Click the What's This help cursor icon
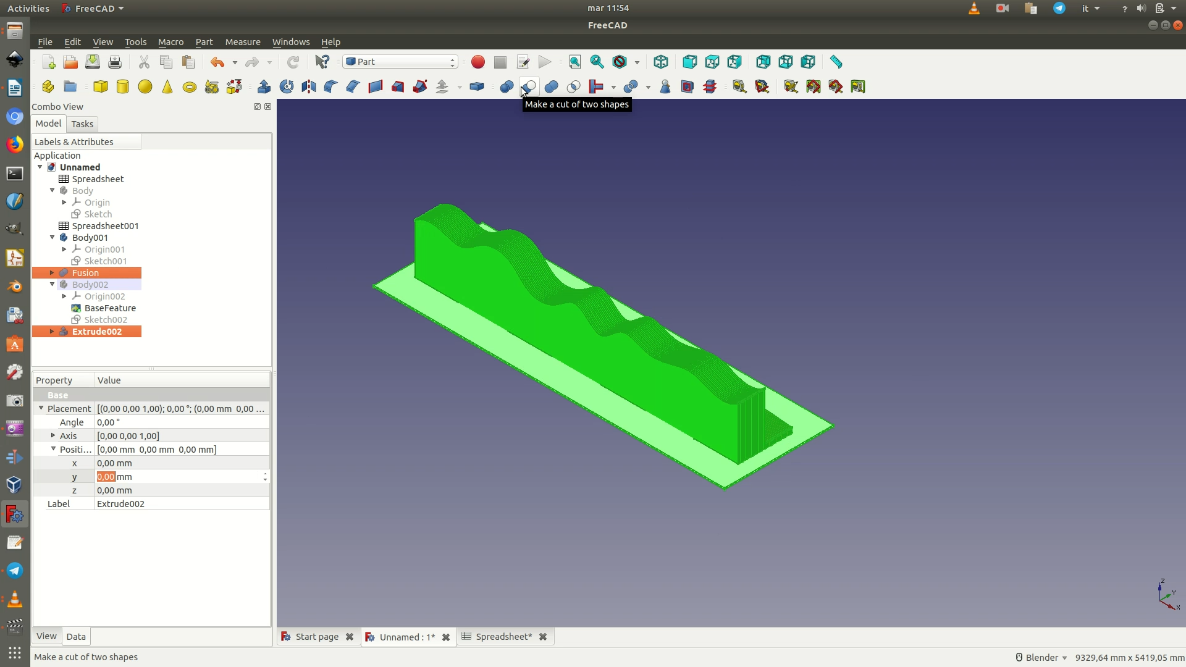Screen dimensions: 1186x667 (322, 62)
